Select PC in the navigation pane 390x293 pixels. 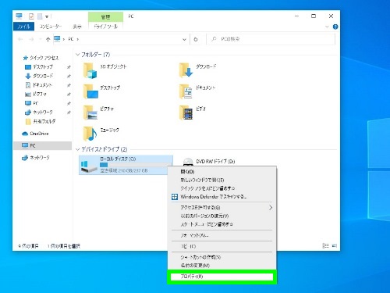coord(42,145)
